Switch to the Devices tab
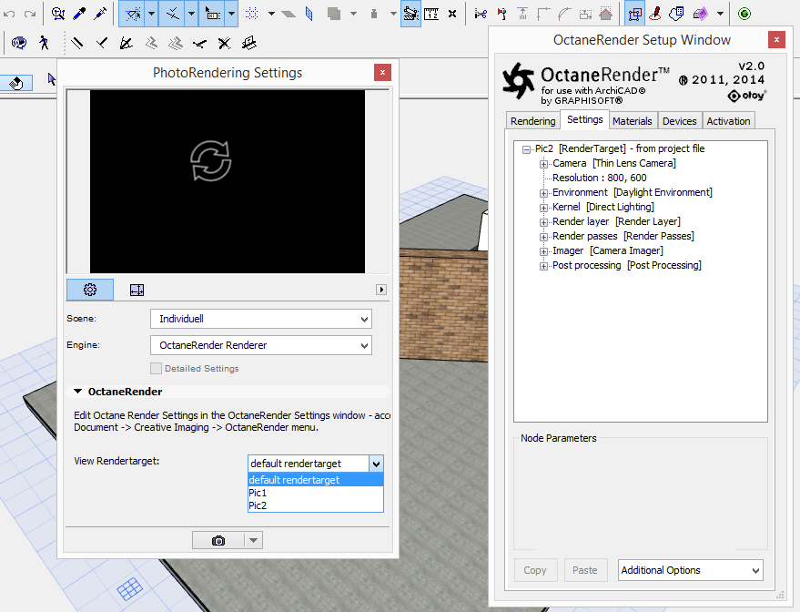The image size is (800, 612). (679, 121)
